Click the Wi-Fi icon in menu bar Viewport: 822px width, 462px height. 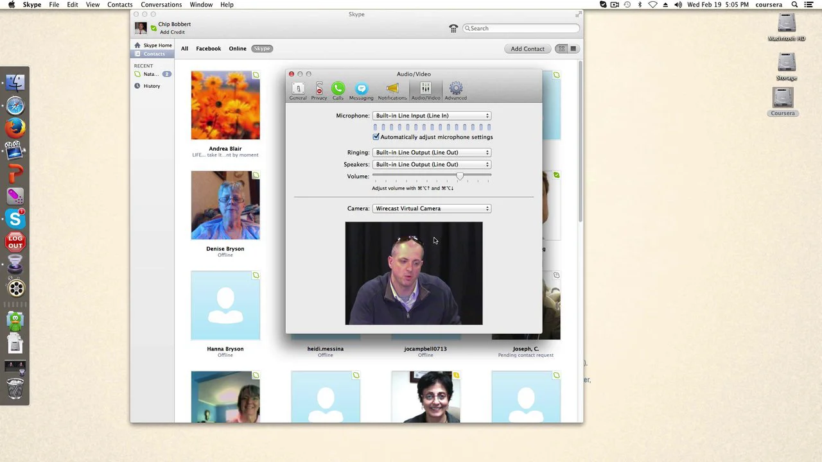652,4
